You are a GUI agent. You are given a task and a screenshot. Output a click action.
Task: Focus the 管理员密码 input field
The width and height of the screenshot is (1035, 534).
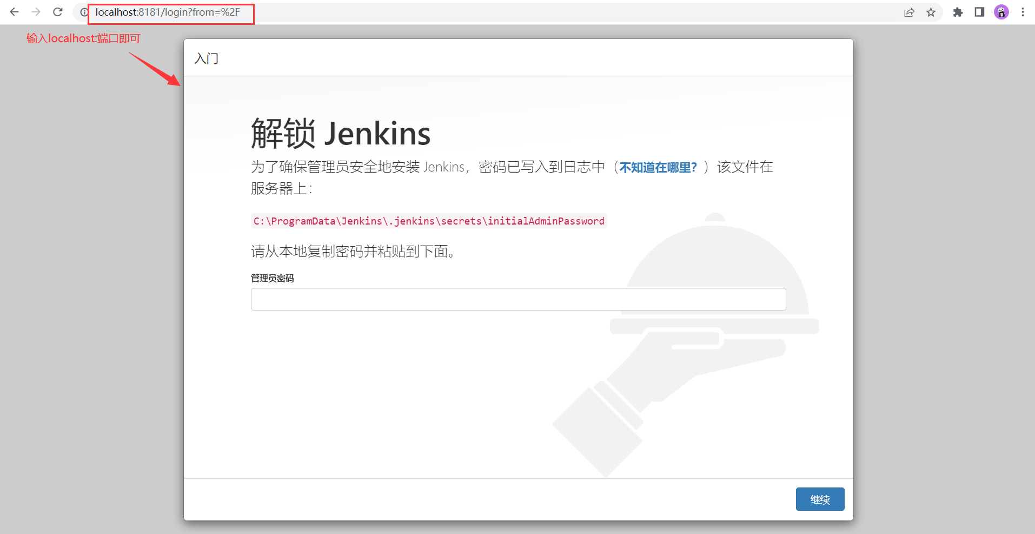point(518,299)
